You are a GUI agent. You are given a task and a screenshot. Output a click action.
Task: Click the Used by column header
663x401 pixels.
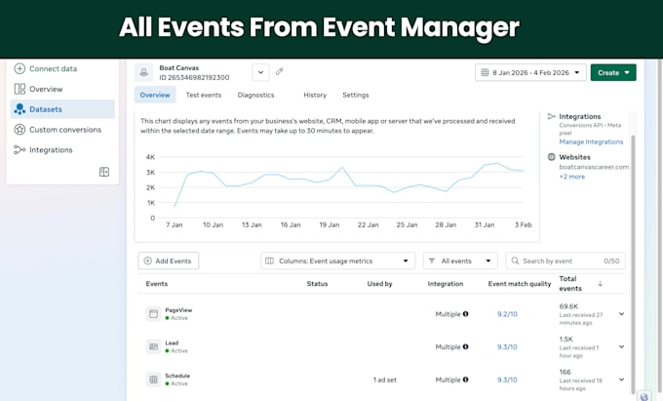(x=379, y=284)
